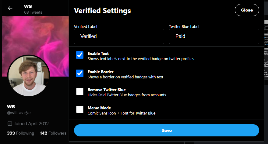This screenshot has width=268, height=144.
Task: Uncheck the Enable Text checkbox
Action: click(80, 55)
